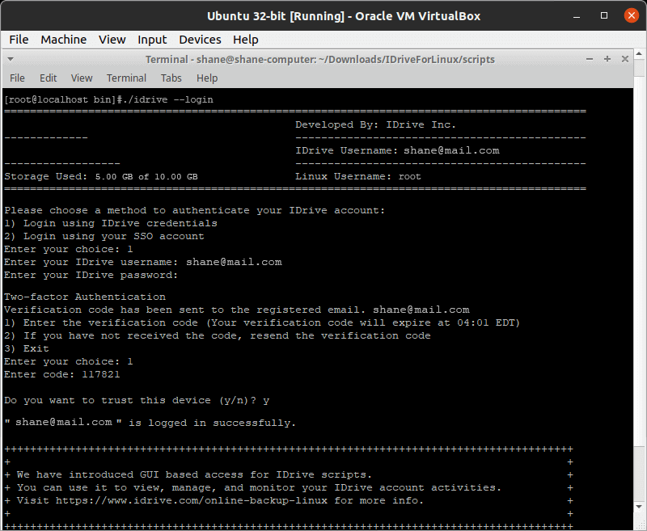
Task: Open the terminal View menu
Action: (x=82, y=78)
